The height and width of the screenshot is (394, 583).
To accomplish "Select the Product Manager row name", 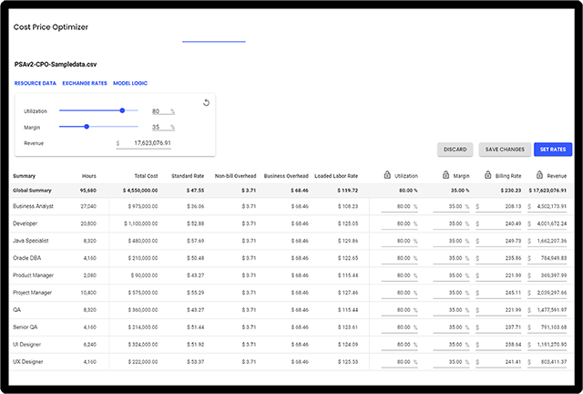I will pyautogui.click(x=33, y=275).
